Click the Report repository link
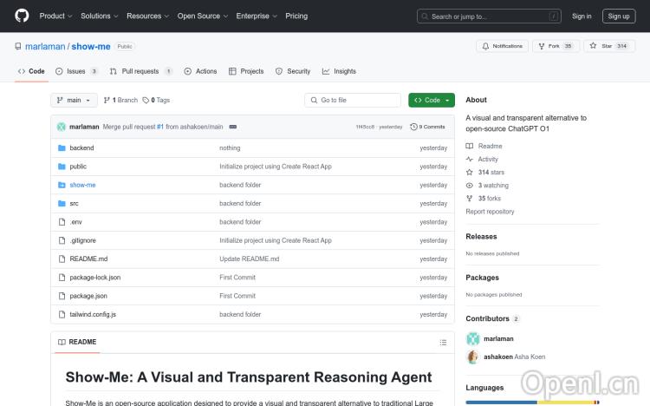650x406 pixels. coord(490,212)
